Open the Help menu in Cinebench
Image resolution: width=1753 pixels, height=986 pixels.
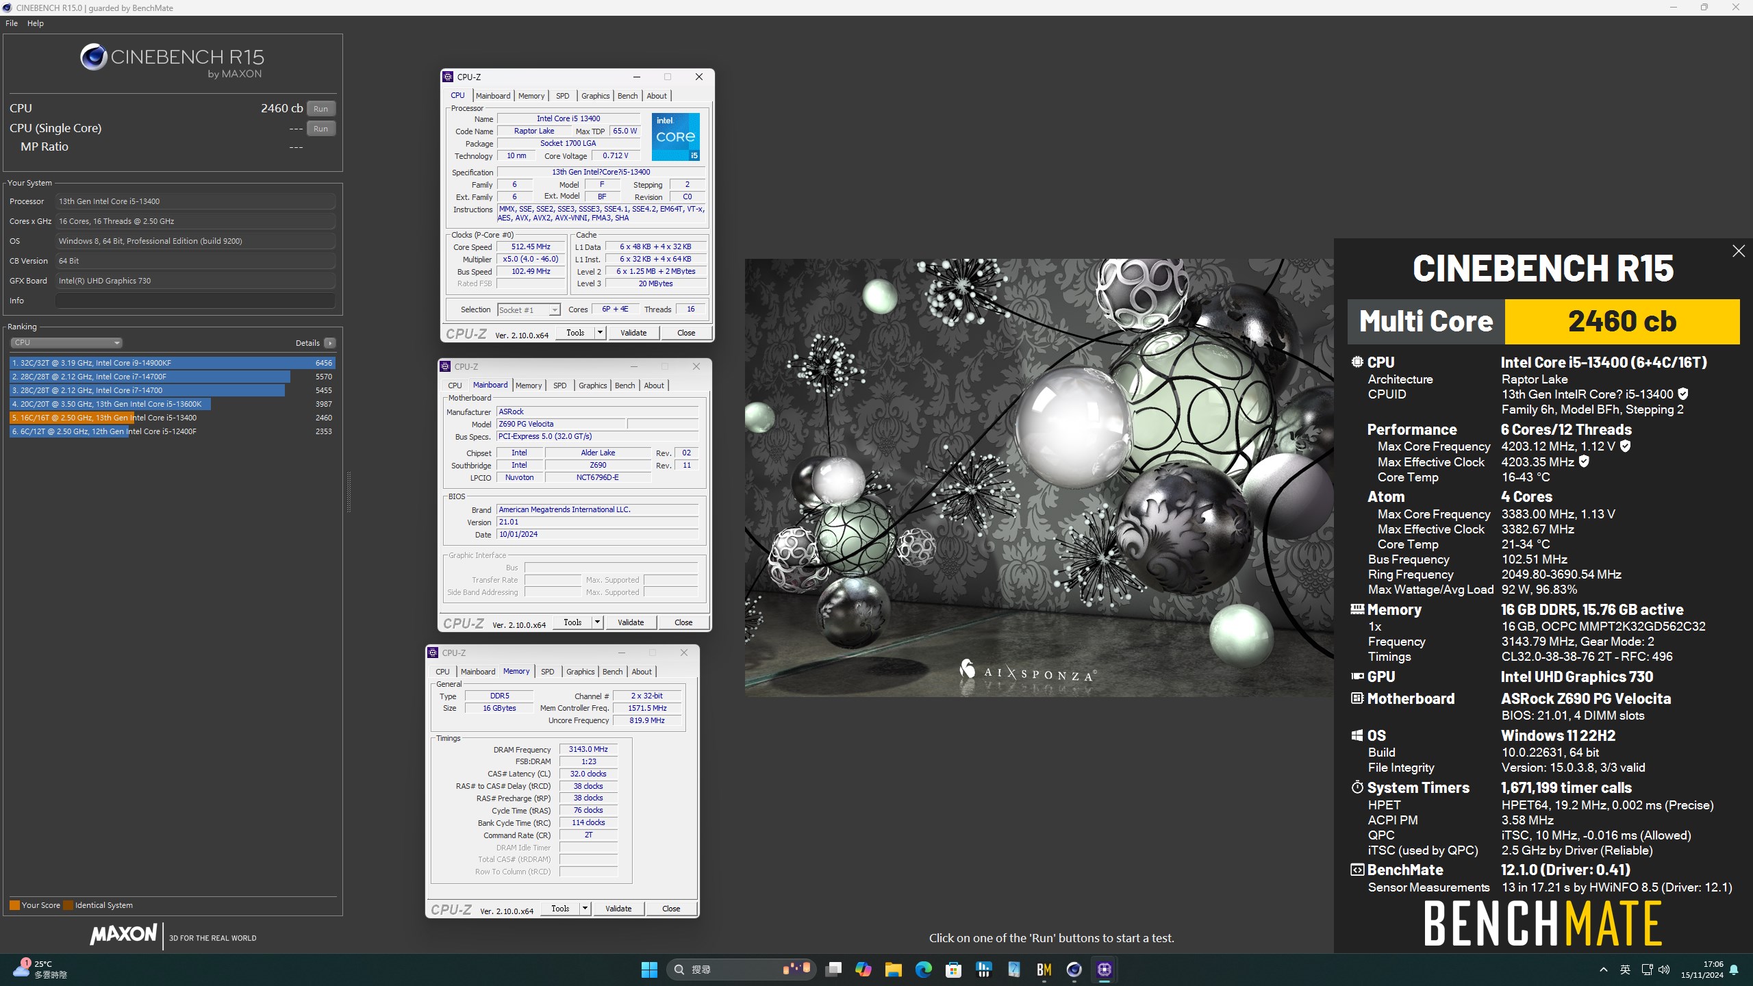coord(35,23)
